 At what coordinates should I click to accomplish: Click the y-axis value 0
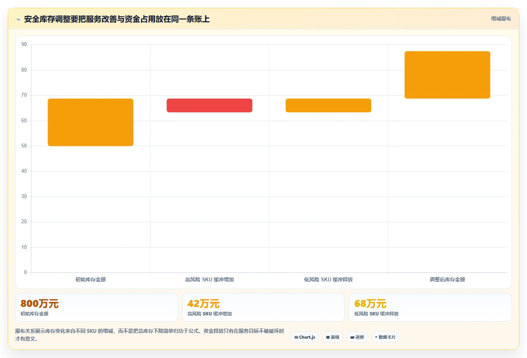pos(26,272)
